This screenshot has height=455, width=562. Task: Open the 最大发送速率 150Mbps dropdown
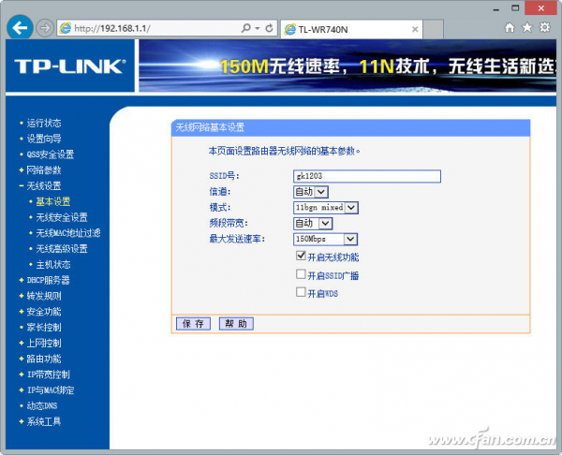(325, 240)
